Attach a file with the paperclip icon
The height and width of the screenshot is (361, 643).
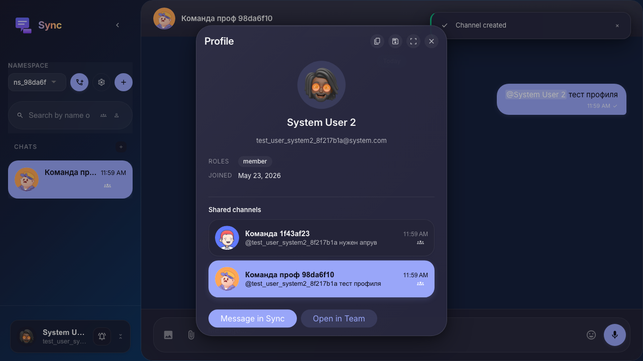pyautogui.click(x=191, y=335)
